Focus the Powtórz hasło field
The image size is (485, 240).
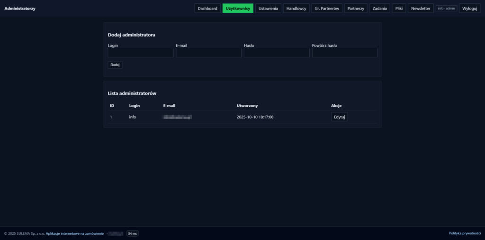click(x=345, y=52)
